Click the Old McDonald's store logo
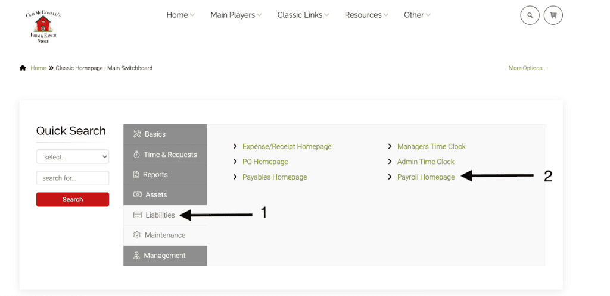Viewport: 610px width, 296px height. [43, 26]
